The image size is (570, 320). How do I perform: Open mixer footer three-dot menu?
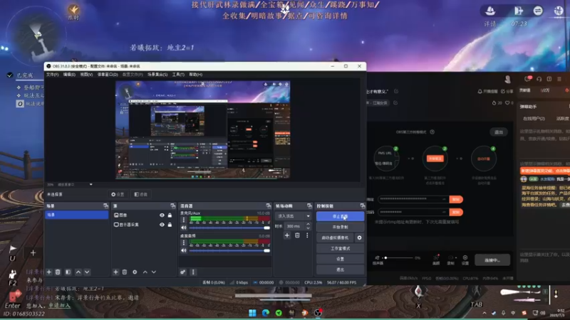(x=193, y=272)
